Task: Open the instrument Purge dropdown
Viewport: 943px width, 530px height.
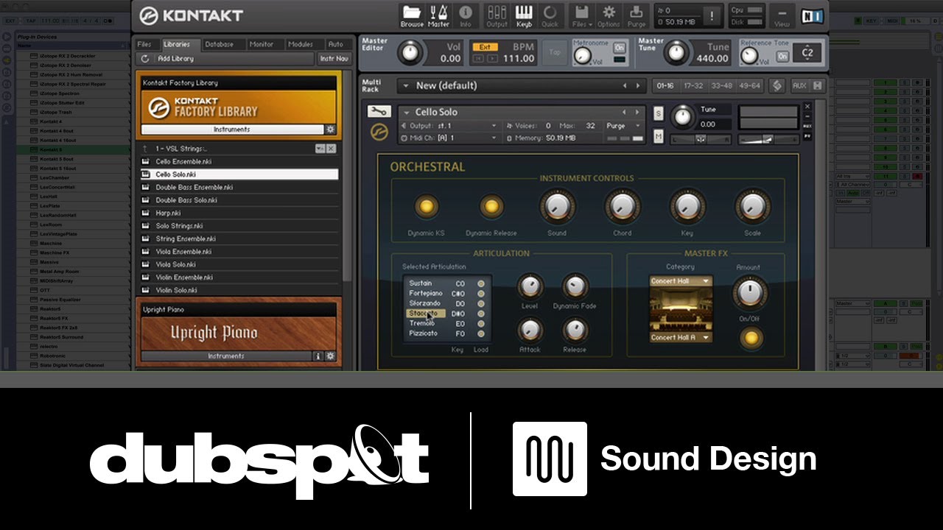Action: [625, 126]
